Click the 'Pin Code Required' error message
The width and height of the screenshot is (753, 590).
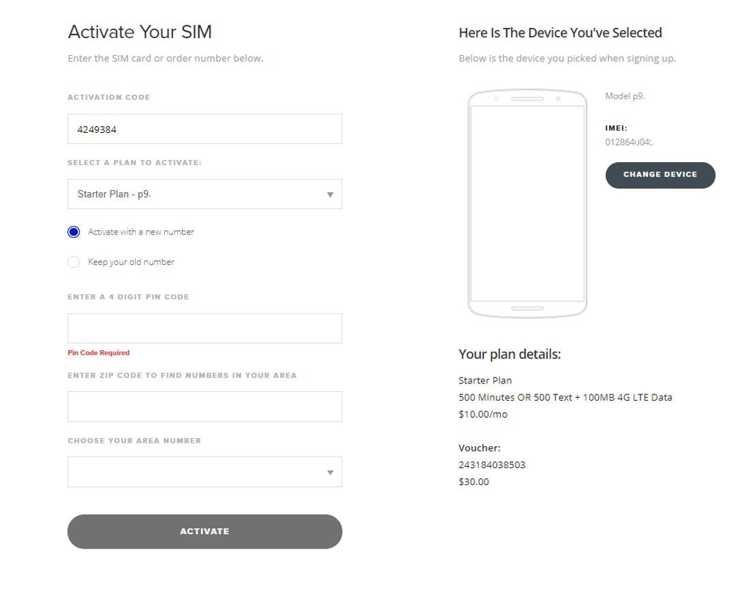(x=98, y=352)
